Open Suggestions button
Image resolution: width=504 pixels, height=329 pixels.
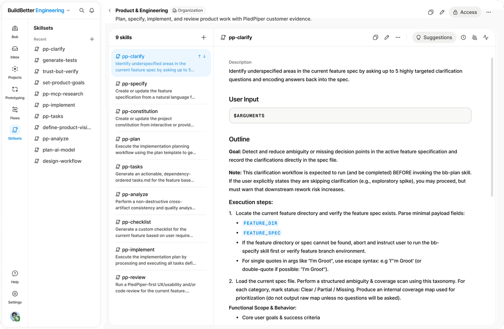click(x=434, y=37)
